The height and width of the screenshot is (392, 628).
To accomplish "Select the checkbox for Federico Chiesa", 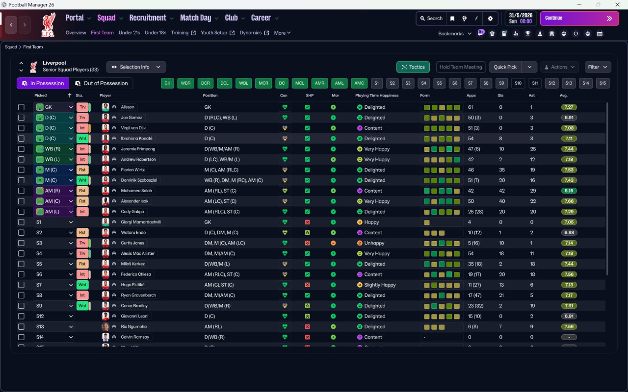I will pos(21,274).
